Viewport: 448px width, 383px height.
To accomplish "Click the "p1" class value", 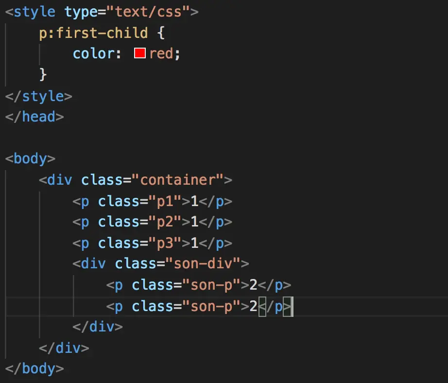I will click(x=165, y=201).
